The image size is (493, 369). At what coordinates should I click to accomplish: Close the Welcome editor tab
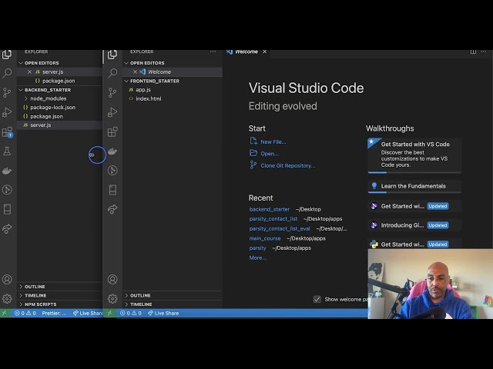click(265, 52)
